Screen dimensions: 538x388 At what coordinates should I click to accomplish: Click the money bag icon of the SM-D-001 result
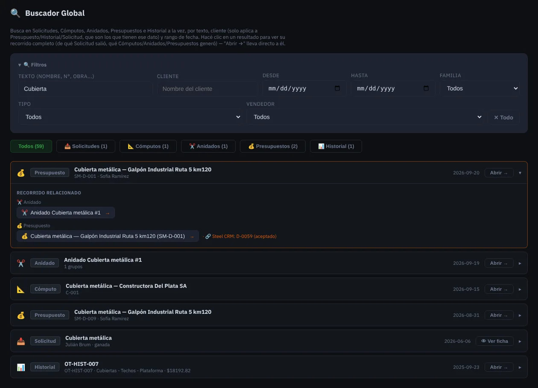tap(21, 173)
